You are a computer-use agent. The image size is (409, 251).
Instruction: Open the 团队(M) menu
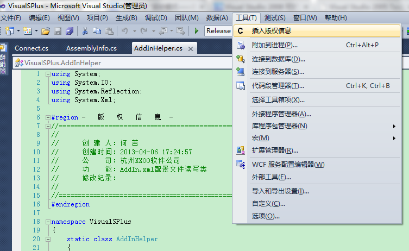pos(186,18)
